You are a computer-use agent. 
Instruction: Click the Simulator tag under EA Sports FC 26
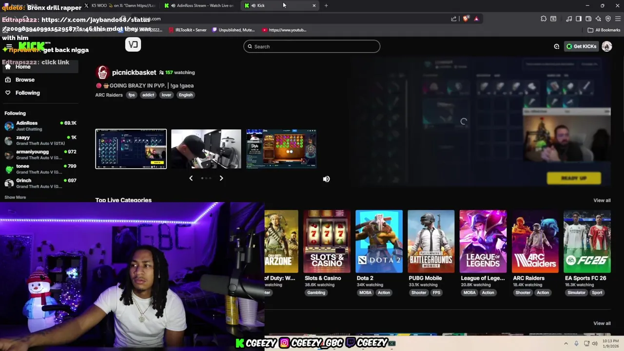point(576,292)
